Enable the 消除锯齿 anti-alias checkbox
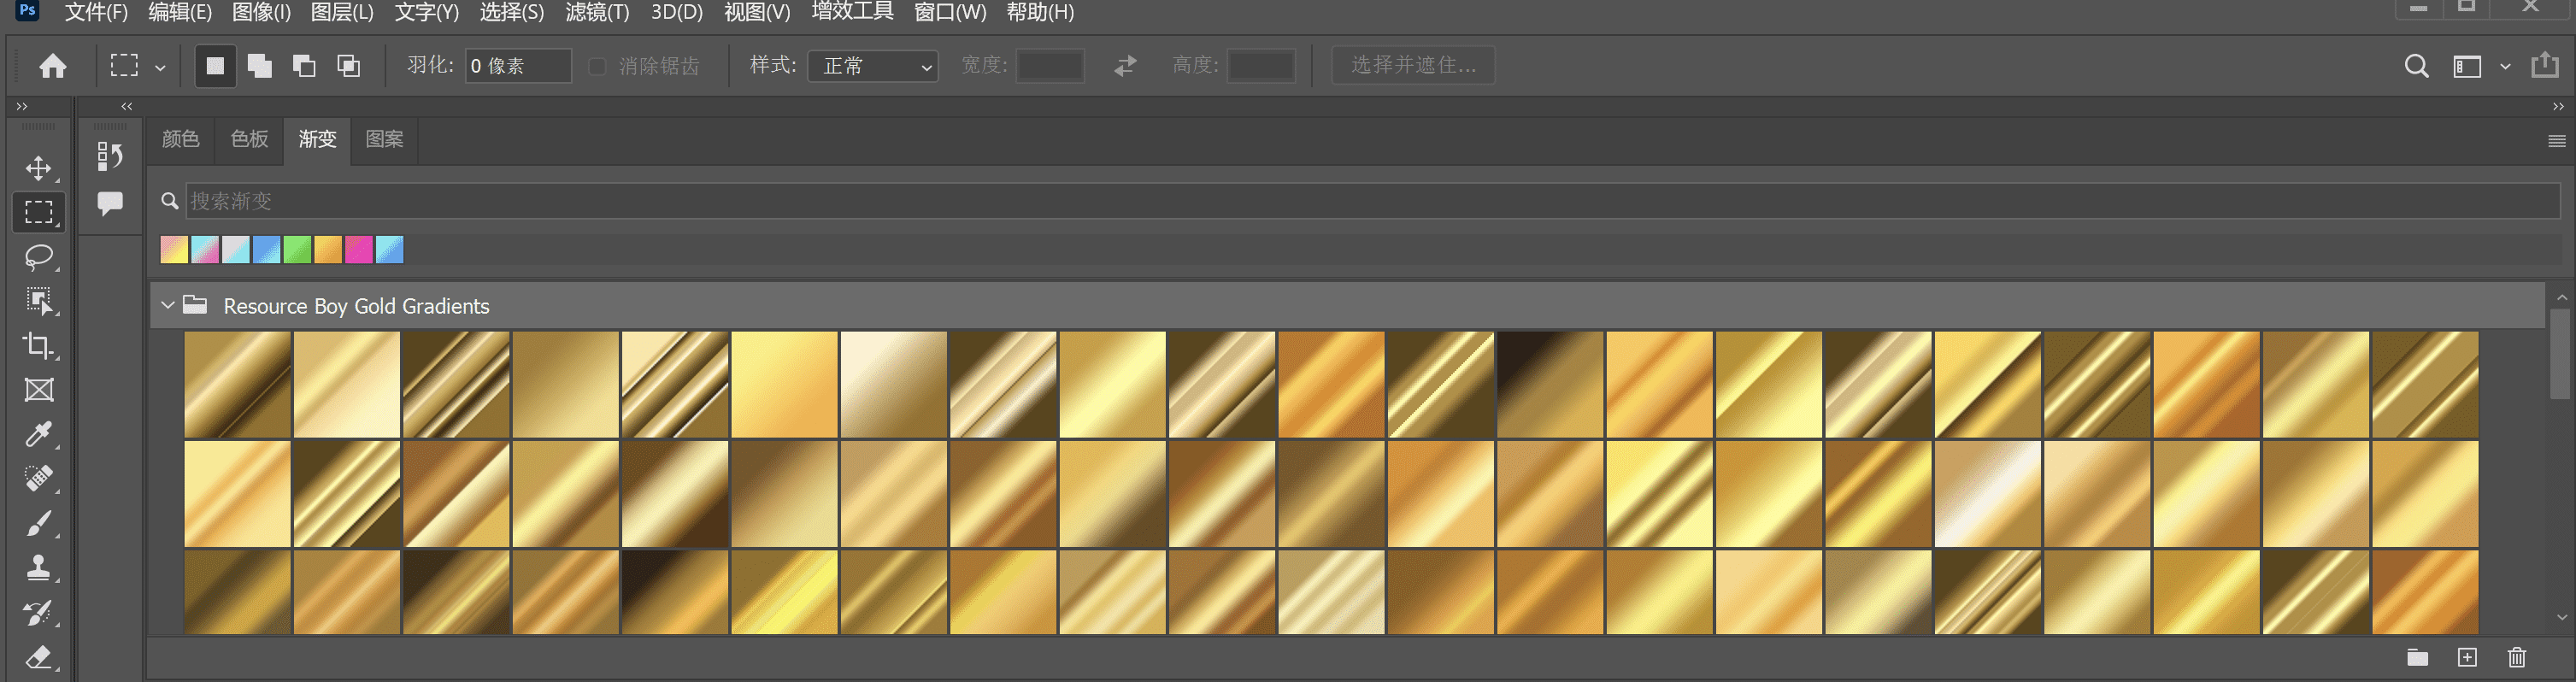This screenshot has width=2576, height=682. pyautogui.click(x=597, y=66)
